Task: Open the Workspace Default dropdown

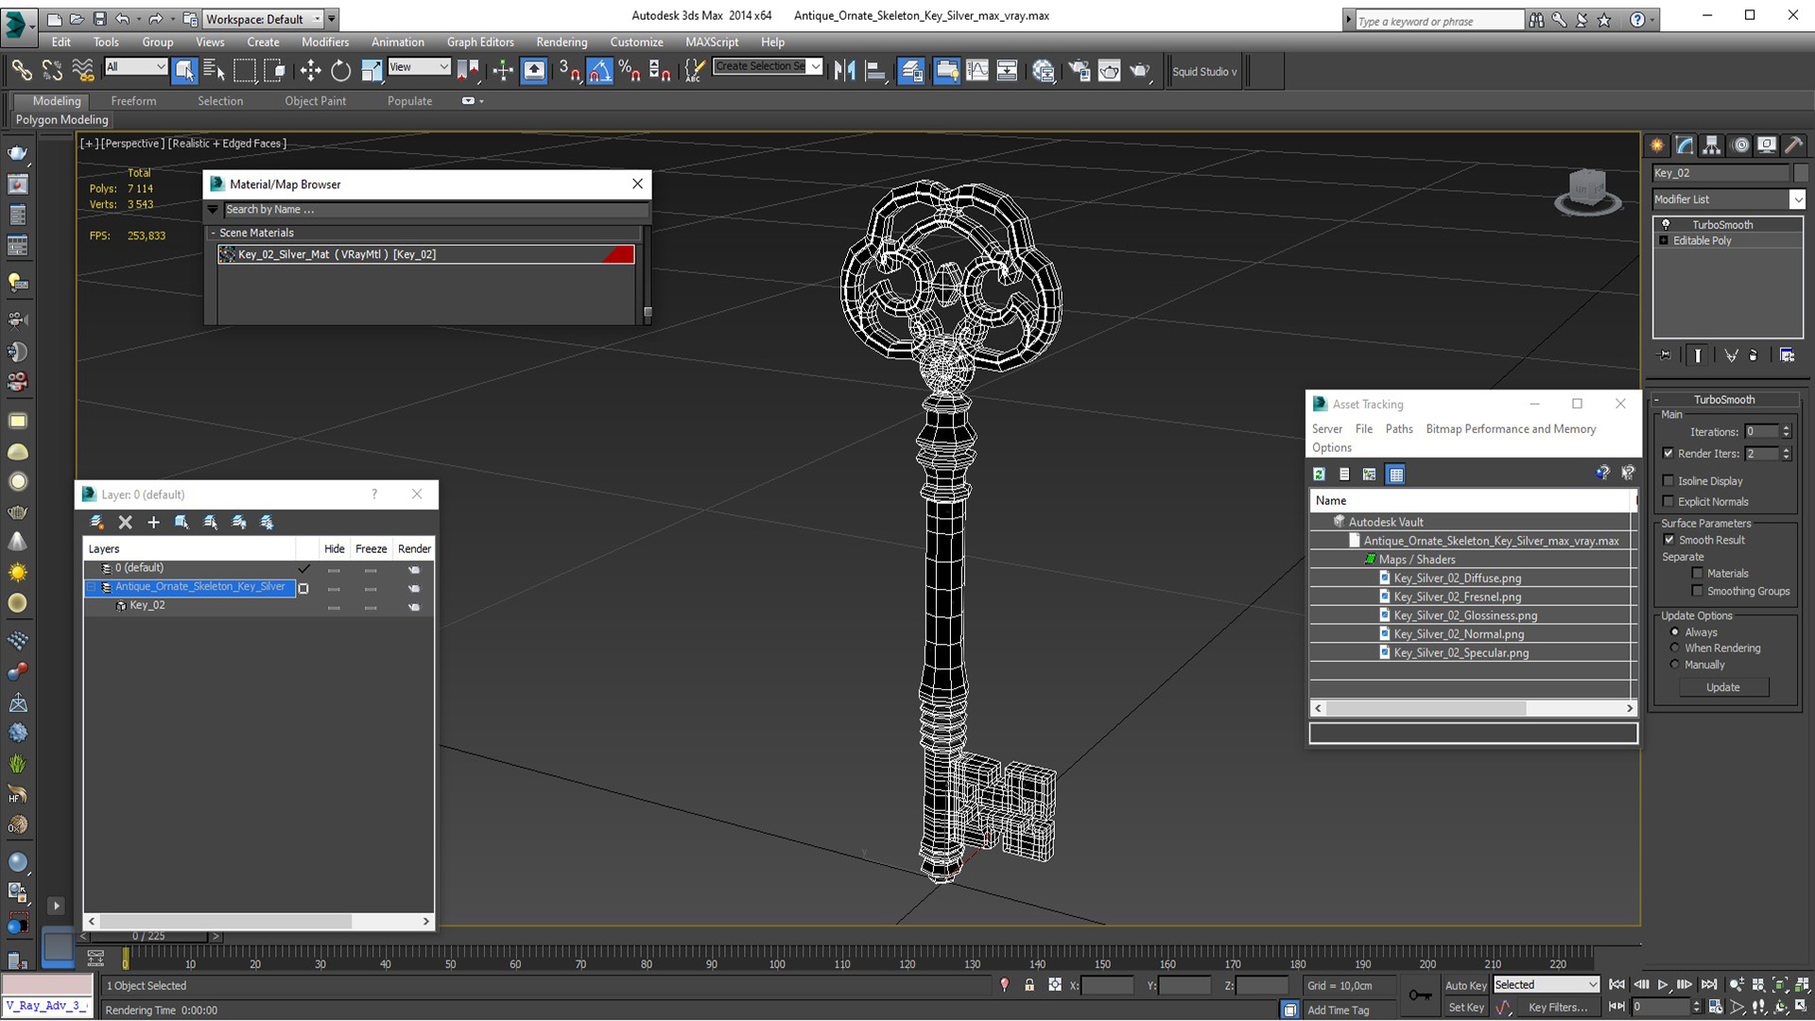Action: tap(318, 19)
